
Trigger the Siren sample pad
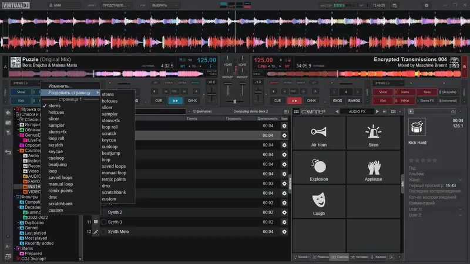pos(373,133)
